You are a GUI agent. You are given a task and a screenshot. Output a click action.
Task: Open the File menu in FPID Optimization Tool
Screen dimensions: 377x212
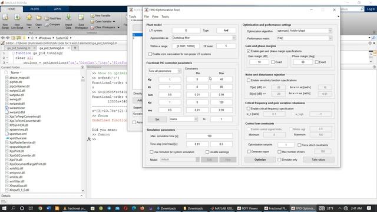coord(147,16)
